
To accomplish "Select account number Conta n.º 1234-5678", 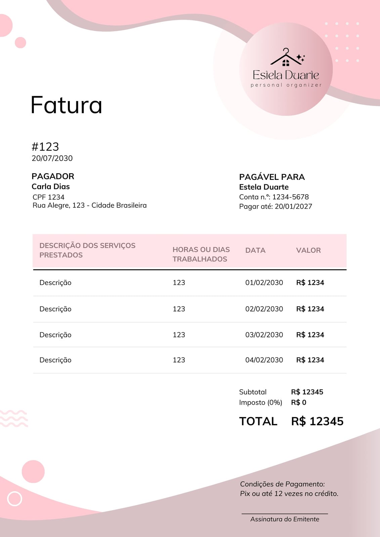I will [274, 197].
